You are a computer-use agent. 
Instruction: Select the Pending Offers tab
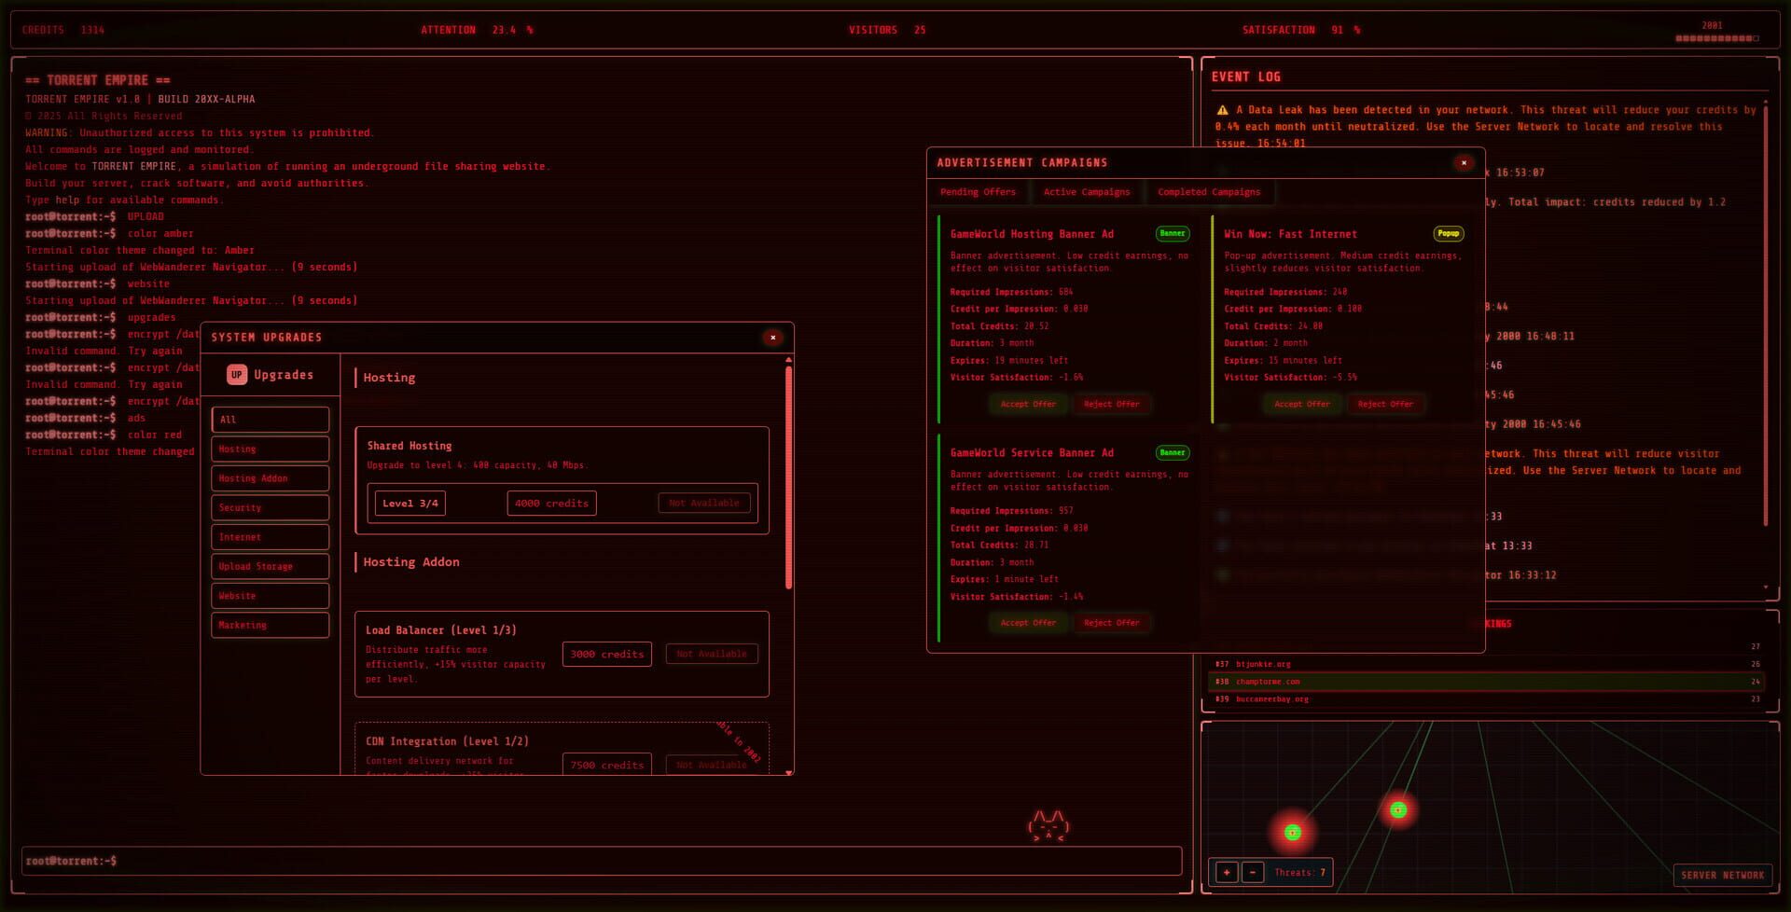tap(979, 192)
